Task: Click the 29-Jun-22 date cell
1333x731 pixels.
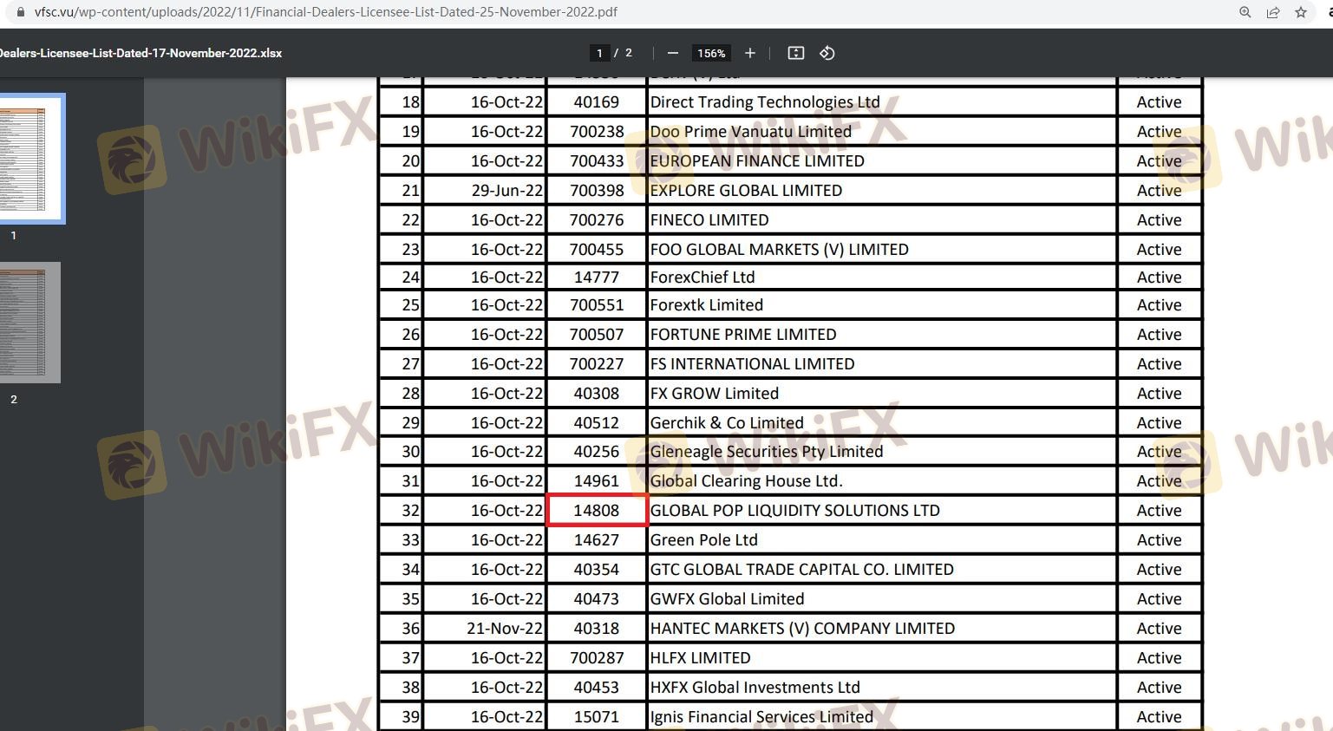Action: pos(506,191)
